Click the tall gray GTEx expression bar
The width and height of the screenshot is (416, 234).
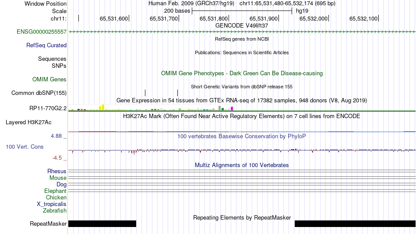point(220,108)
